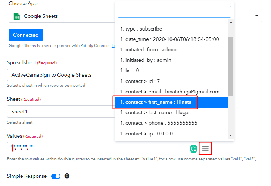The height and width of the screenshot is (186, 271).
Task: Choose '1. initiated_by : admin' entry
Action: click(x=171, y=60)
